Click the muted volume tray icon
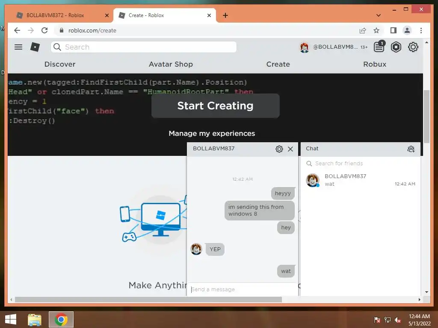The height and width of the screenshot is (328, 438). click(398, 320)
